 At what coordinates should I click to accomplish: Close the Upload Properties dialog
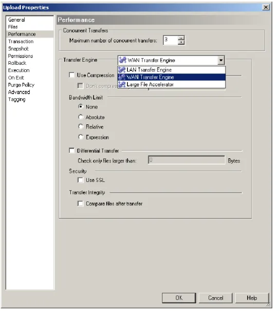(266, 7)
